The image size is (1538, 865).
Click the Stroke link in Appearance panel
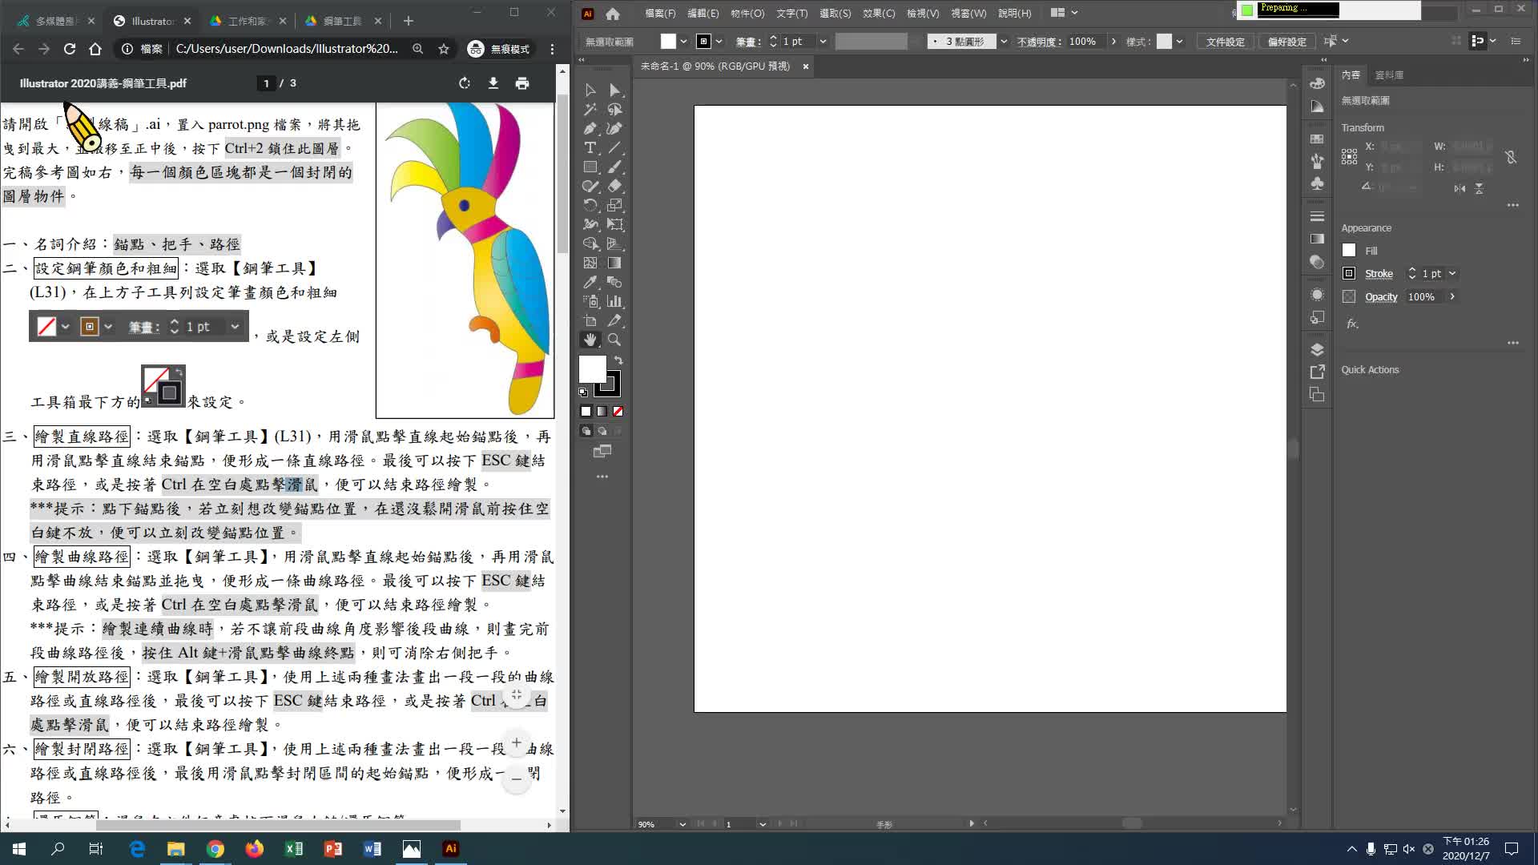1379,274
